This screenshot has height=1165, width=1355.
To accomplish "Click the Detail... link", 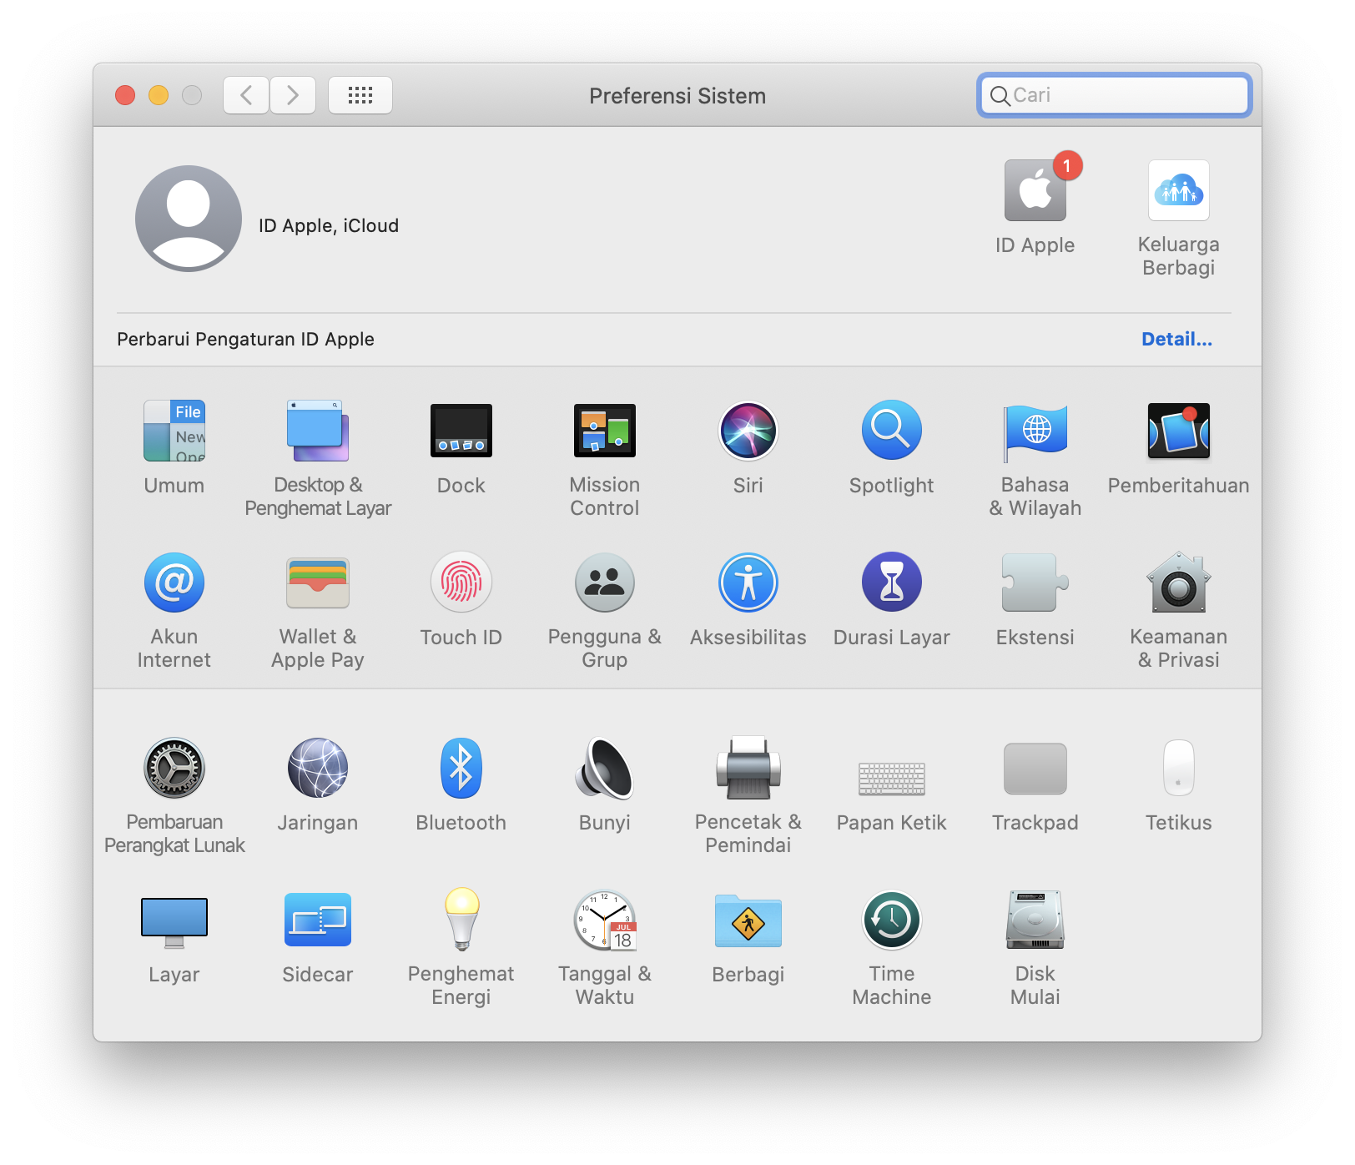I will (1176, 340).
